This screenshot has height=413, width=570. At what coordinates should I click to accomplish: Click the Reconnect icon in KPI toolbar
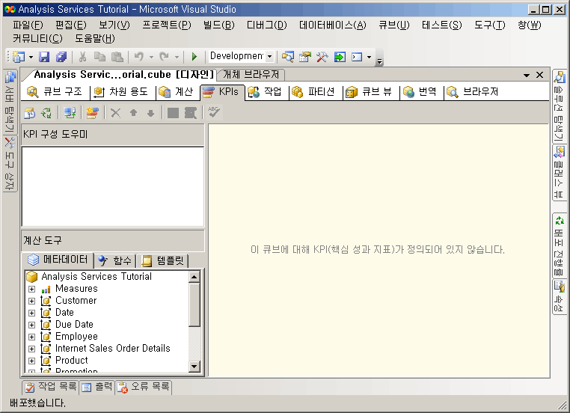click(46, 113)
